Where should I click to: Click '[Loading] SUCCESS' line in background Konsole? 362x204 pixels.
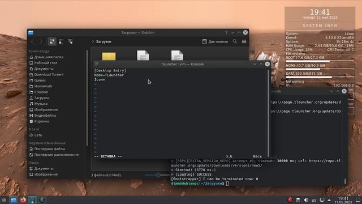[191, 175]
